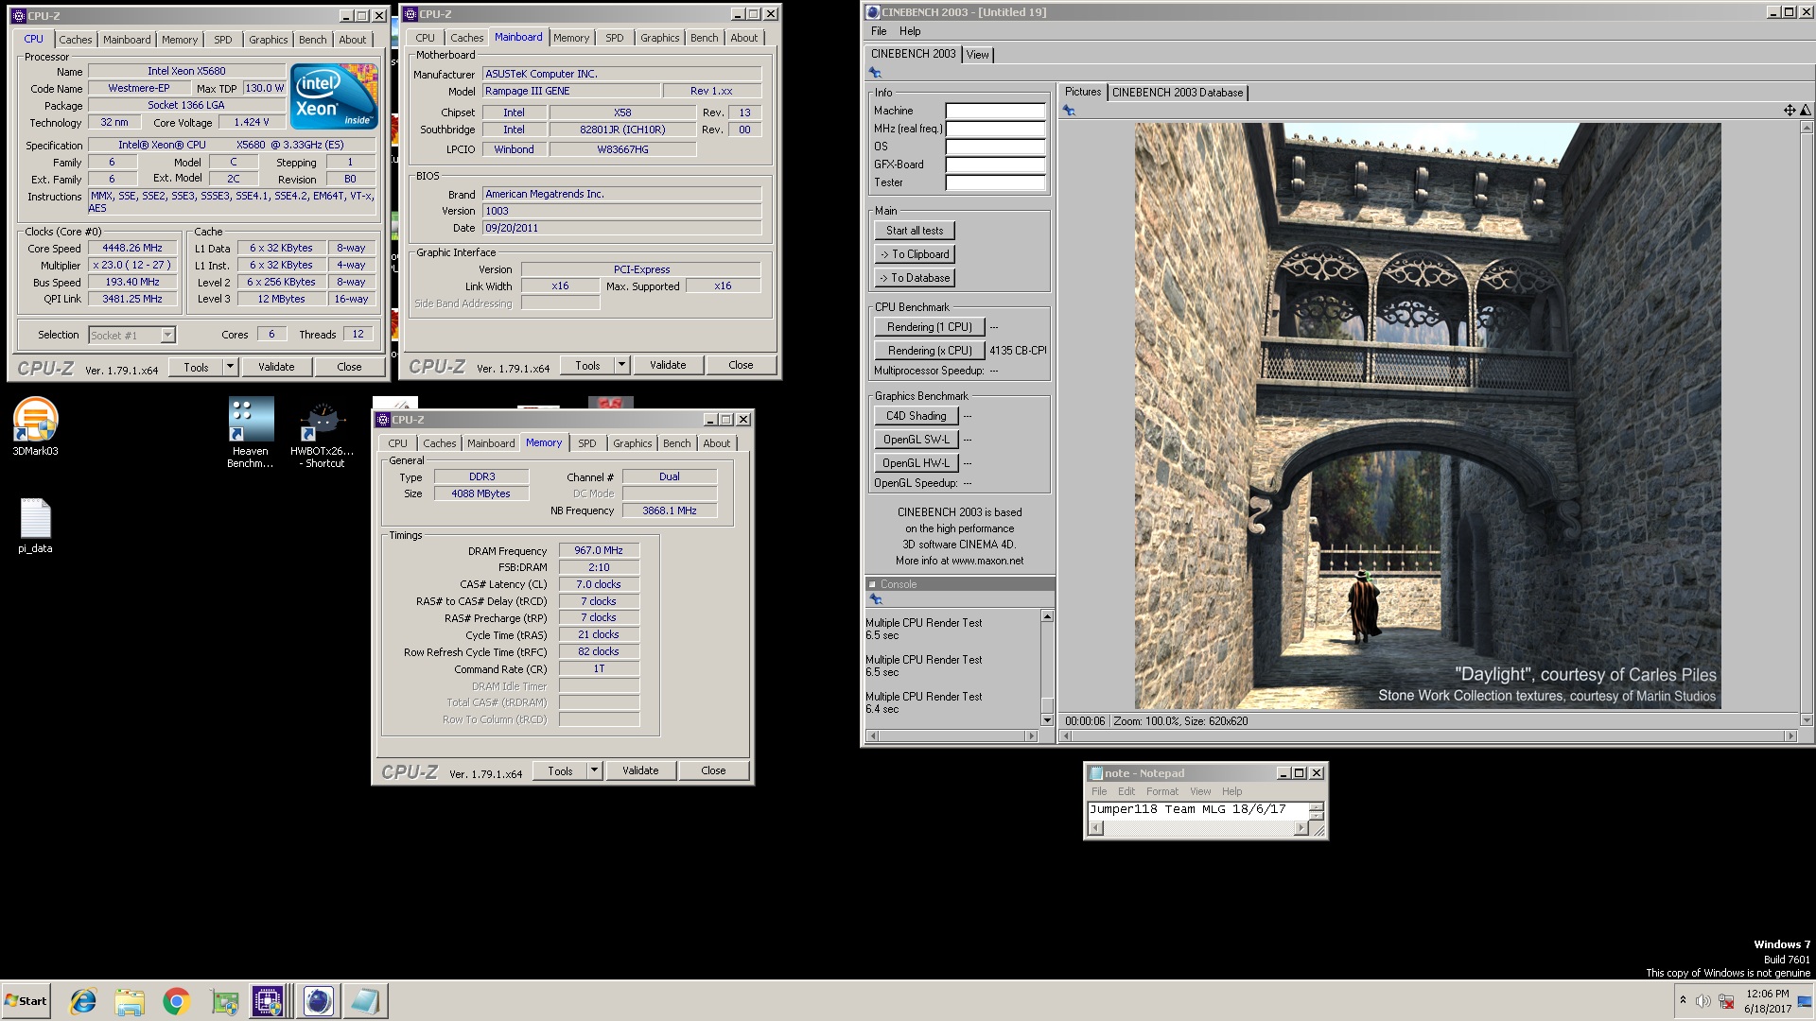Open CINEBENCH Help menu
Screen dimensions: 1816x1021
(x=910, y=31)
